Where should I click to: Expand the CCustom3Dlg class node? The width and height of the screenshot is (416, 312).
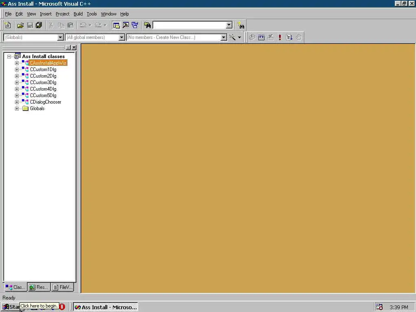(x=17, y=82)
